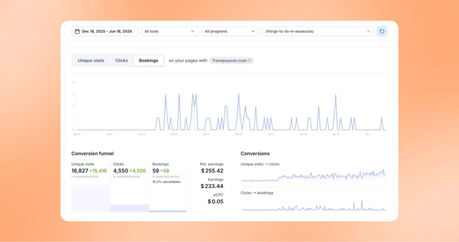Click the Dec 18 label on chart axis
Image resolution: width=459 pixels, height=242 pixels.
(x=77, y=134)
